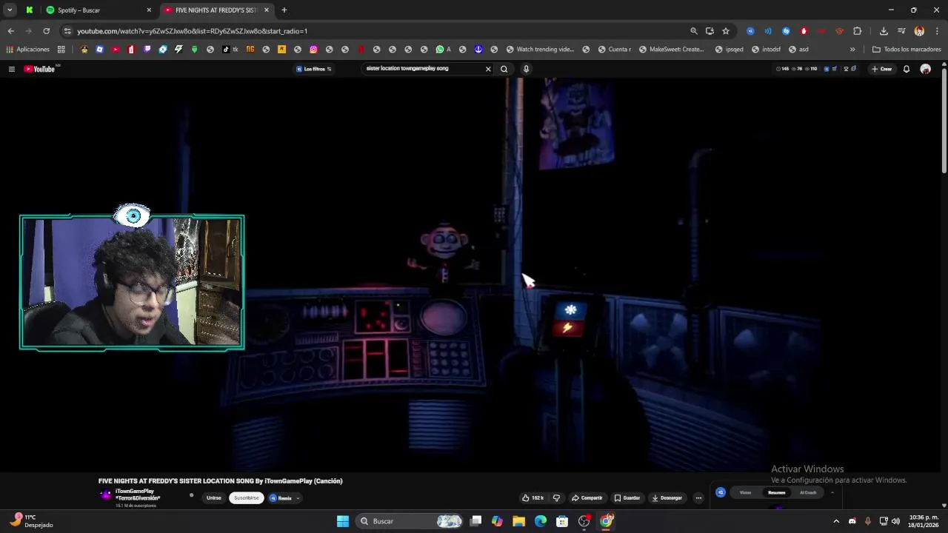Open browser downloads arrow
Viewport: 948px width, 533px height.
(884, 31)
